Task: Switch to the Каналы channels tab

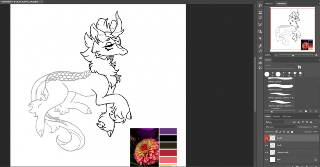Action: coord(276,116)
